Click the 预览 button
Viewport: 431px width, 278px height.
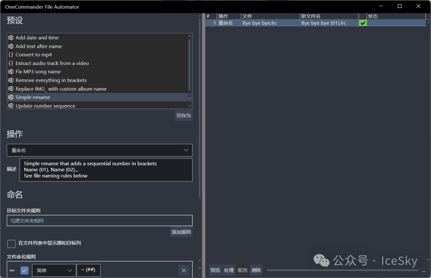pyautogui.click(x=215, y=270)
